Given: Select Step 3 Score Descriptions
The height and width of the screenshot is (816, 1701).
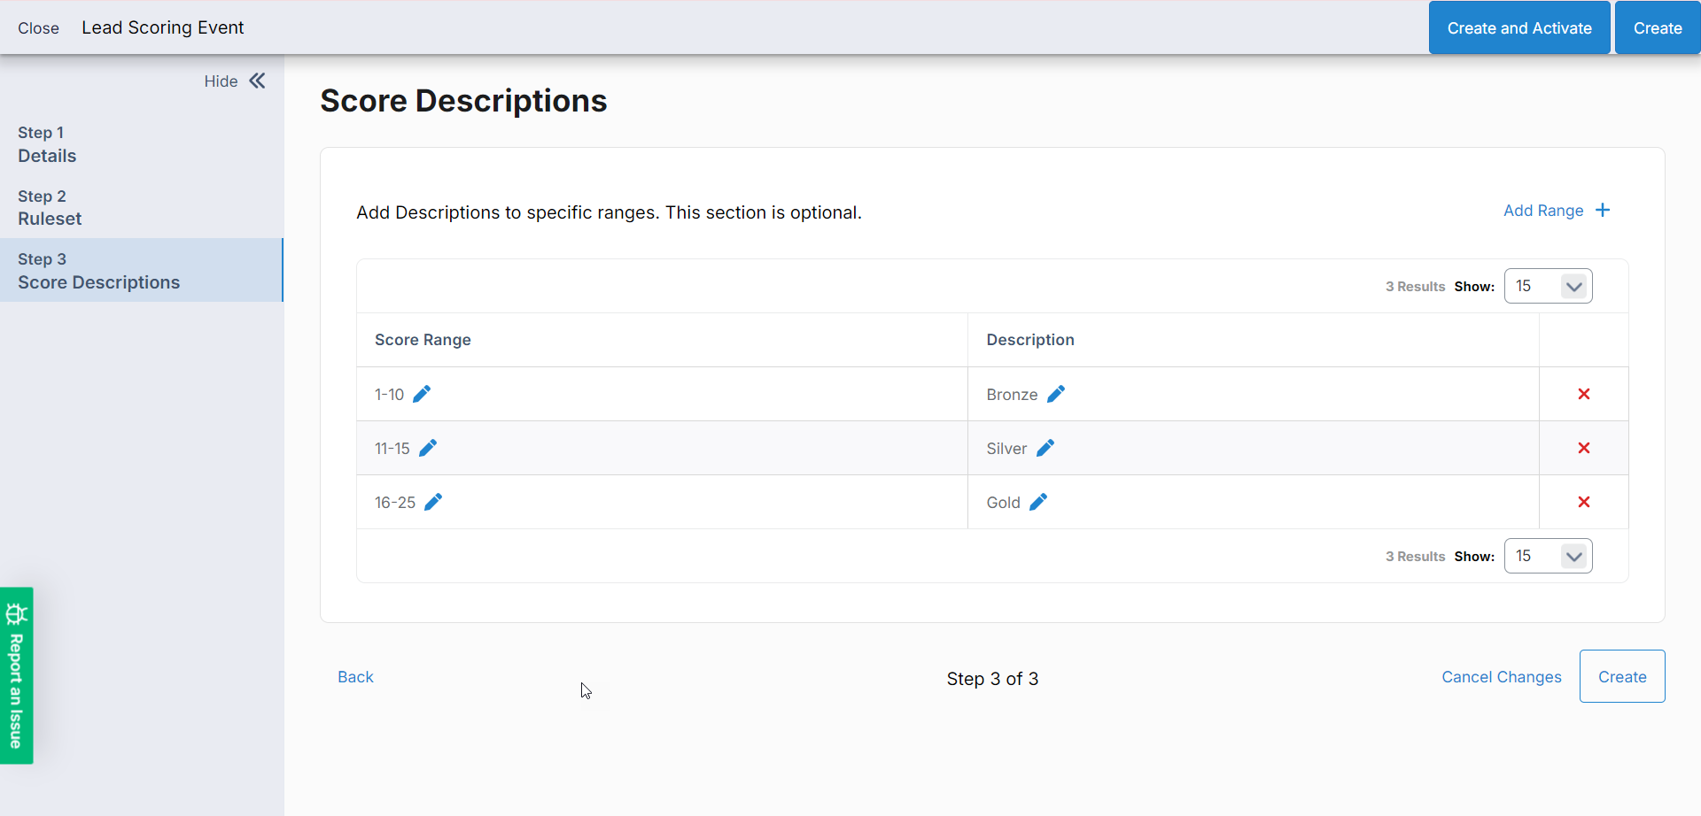Looking at the screenshot, I should (98, 271).
